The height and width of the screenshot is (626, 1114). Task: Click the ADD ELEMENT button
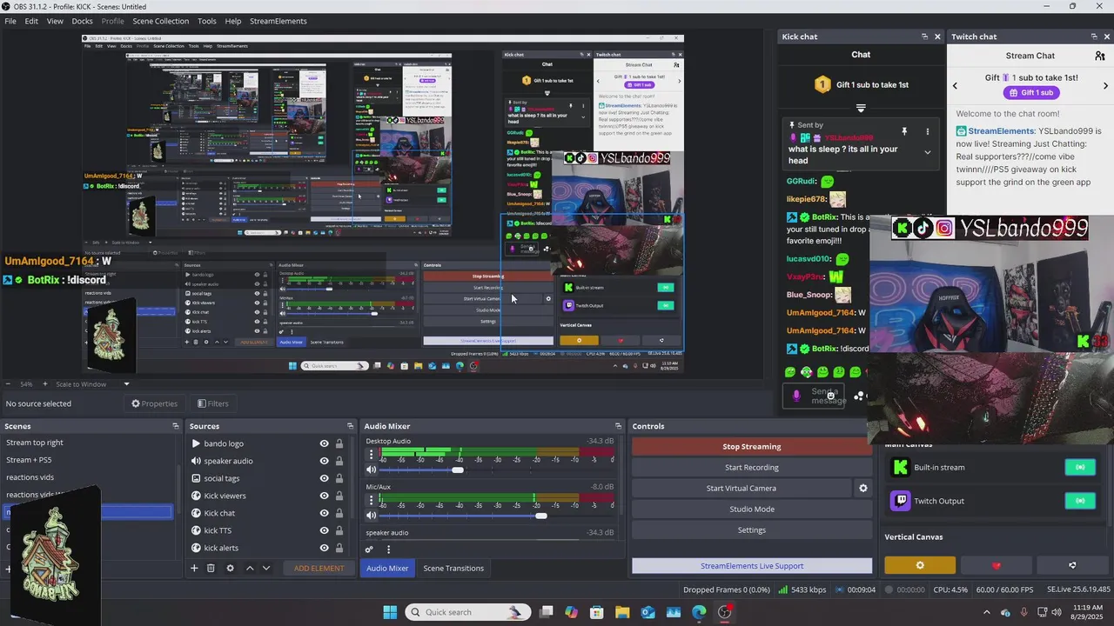[x=319, y=568]
